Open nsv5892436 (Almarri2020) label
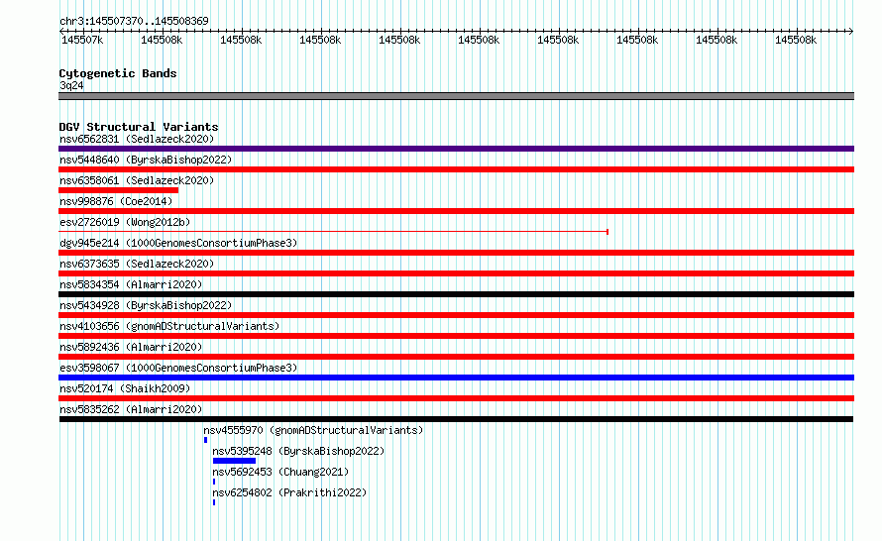 pyautogui.click(x=131, y=347)
